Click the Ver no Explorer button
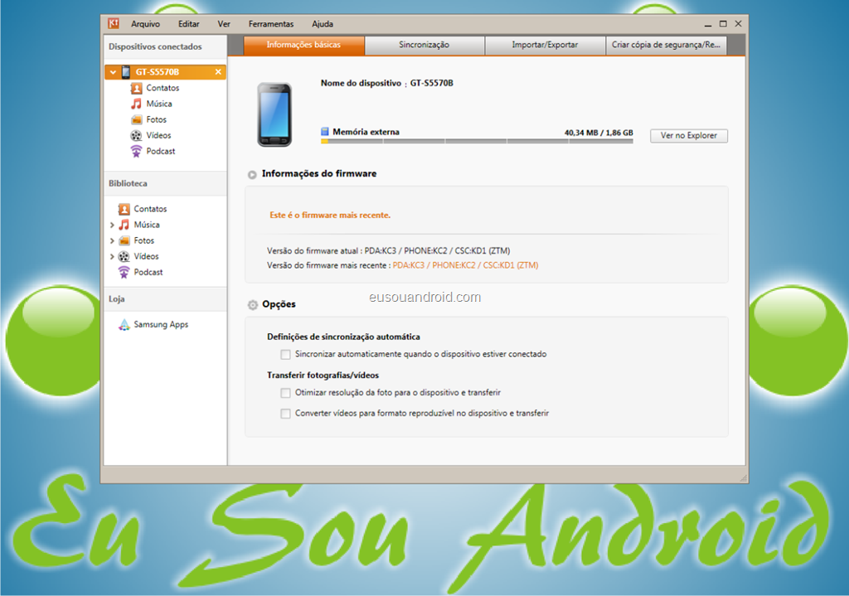Image resolution: width=849 pixels, height=596 pixels. 688,135
